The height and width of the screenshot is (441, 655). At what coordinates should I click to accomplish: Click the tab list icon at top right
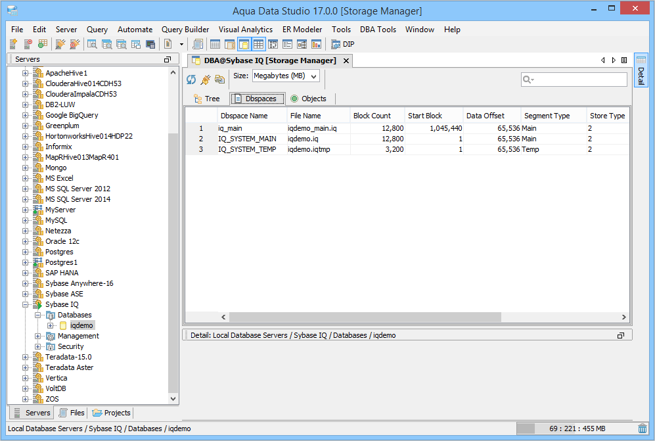pyautogui.click(x=624, y=60)
